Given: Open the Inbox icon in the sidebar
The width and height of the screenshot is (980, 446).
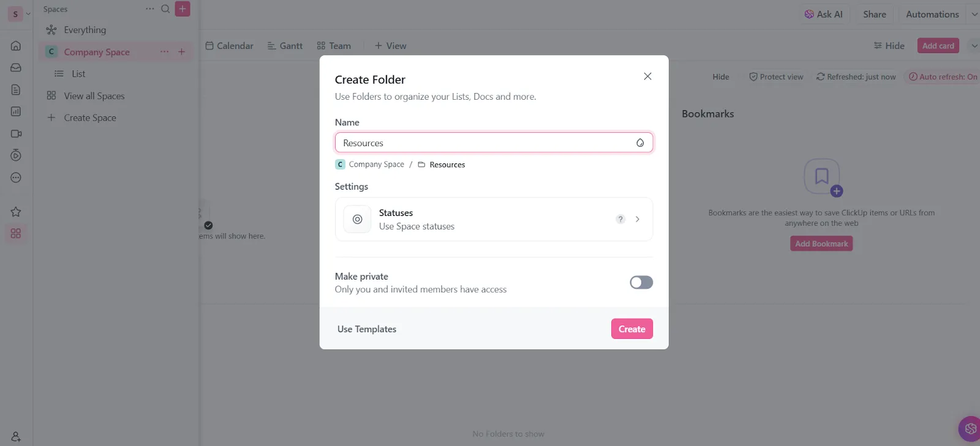Looking at the screenshot, I should 16,68.
